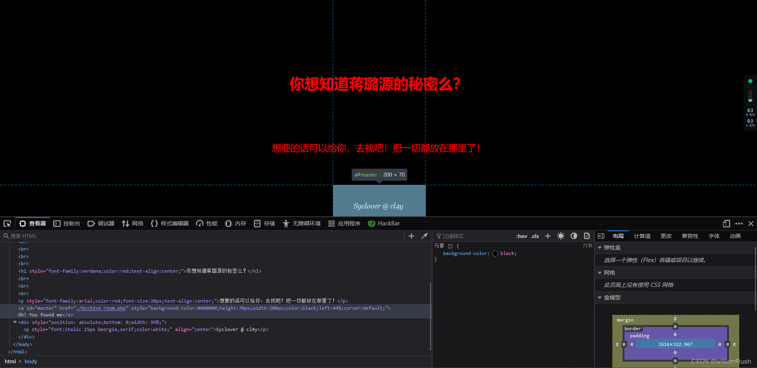Open the Accessibility (无障碍环境) tab
757x368 pixels.
pos(301,224)
